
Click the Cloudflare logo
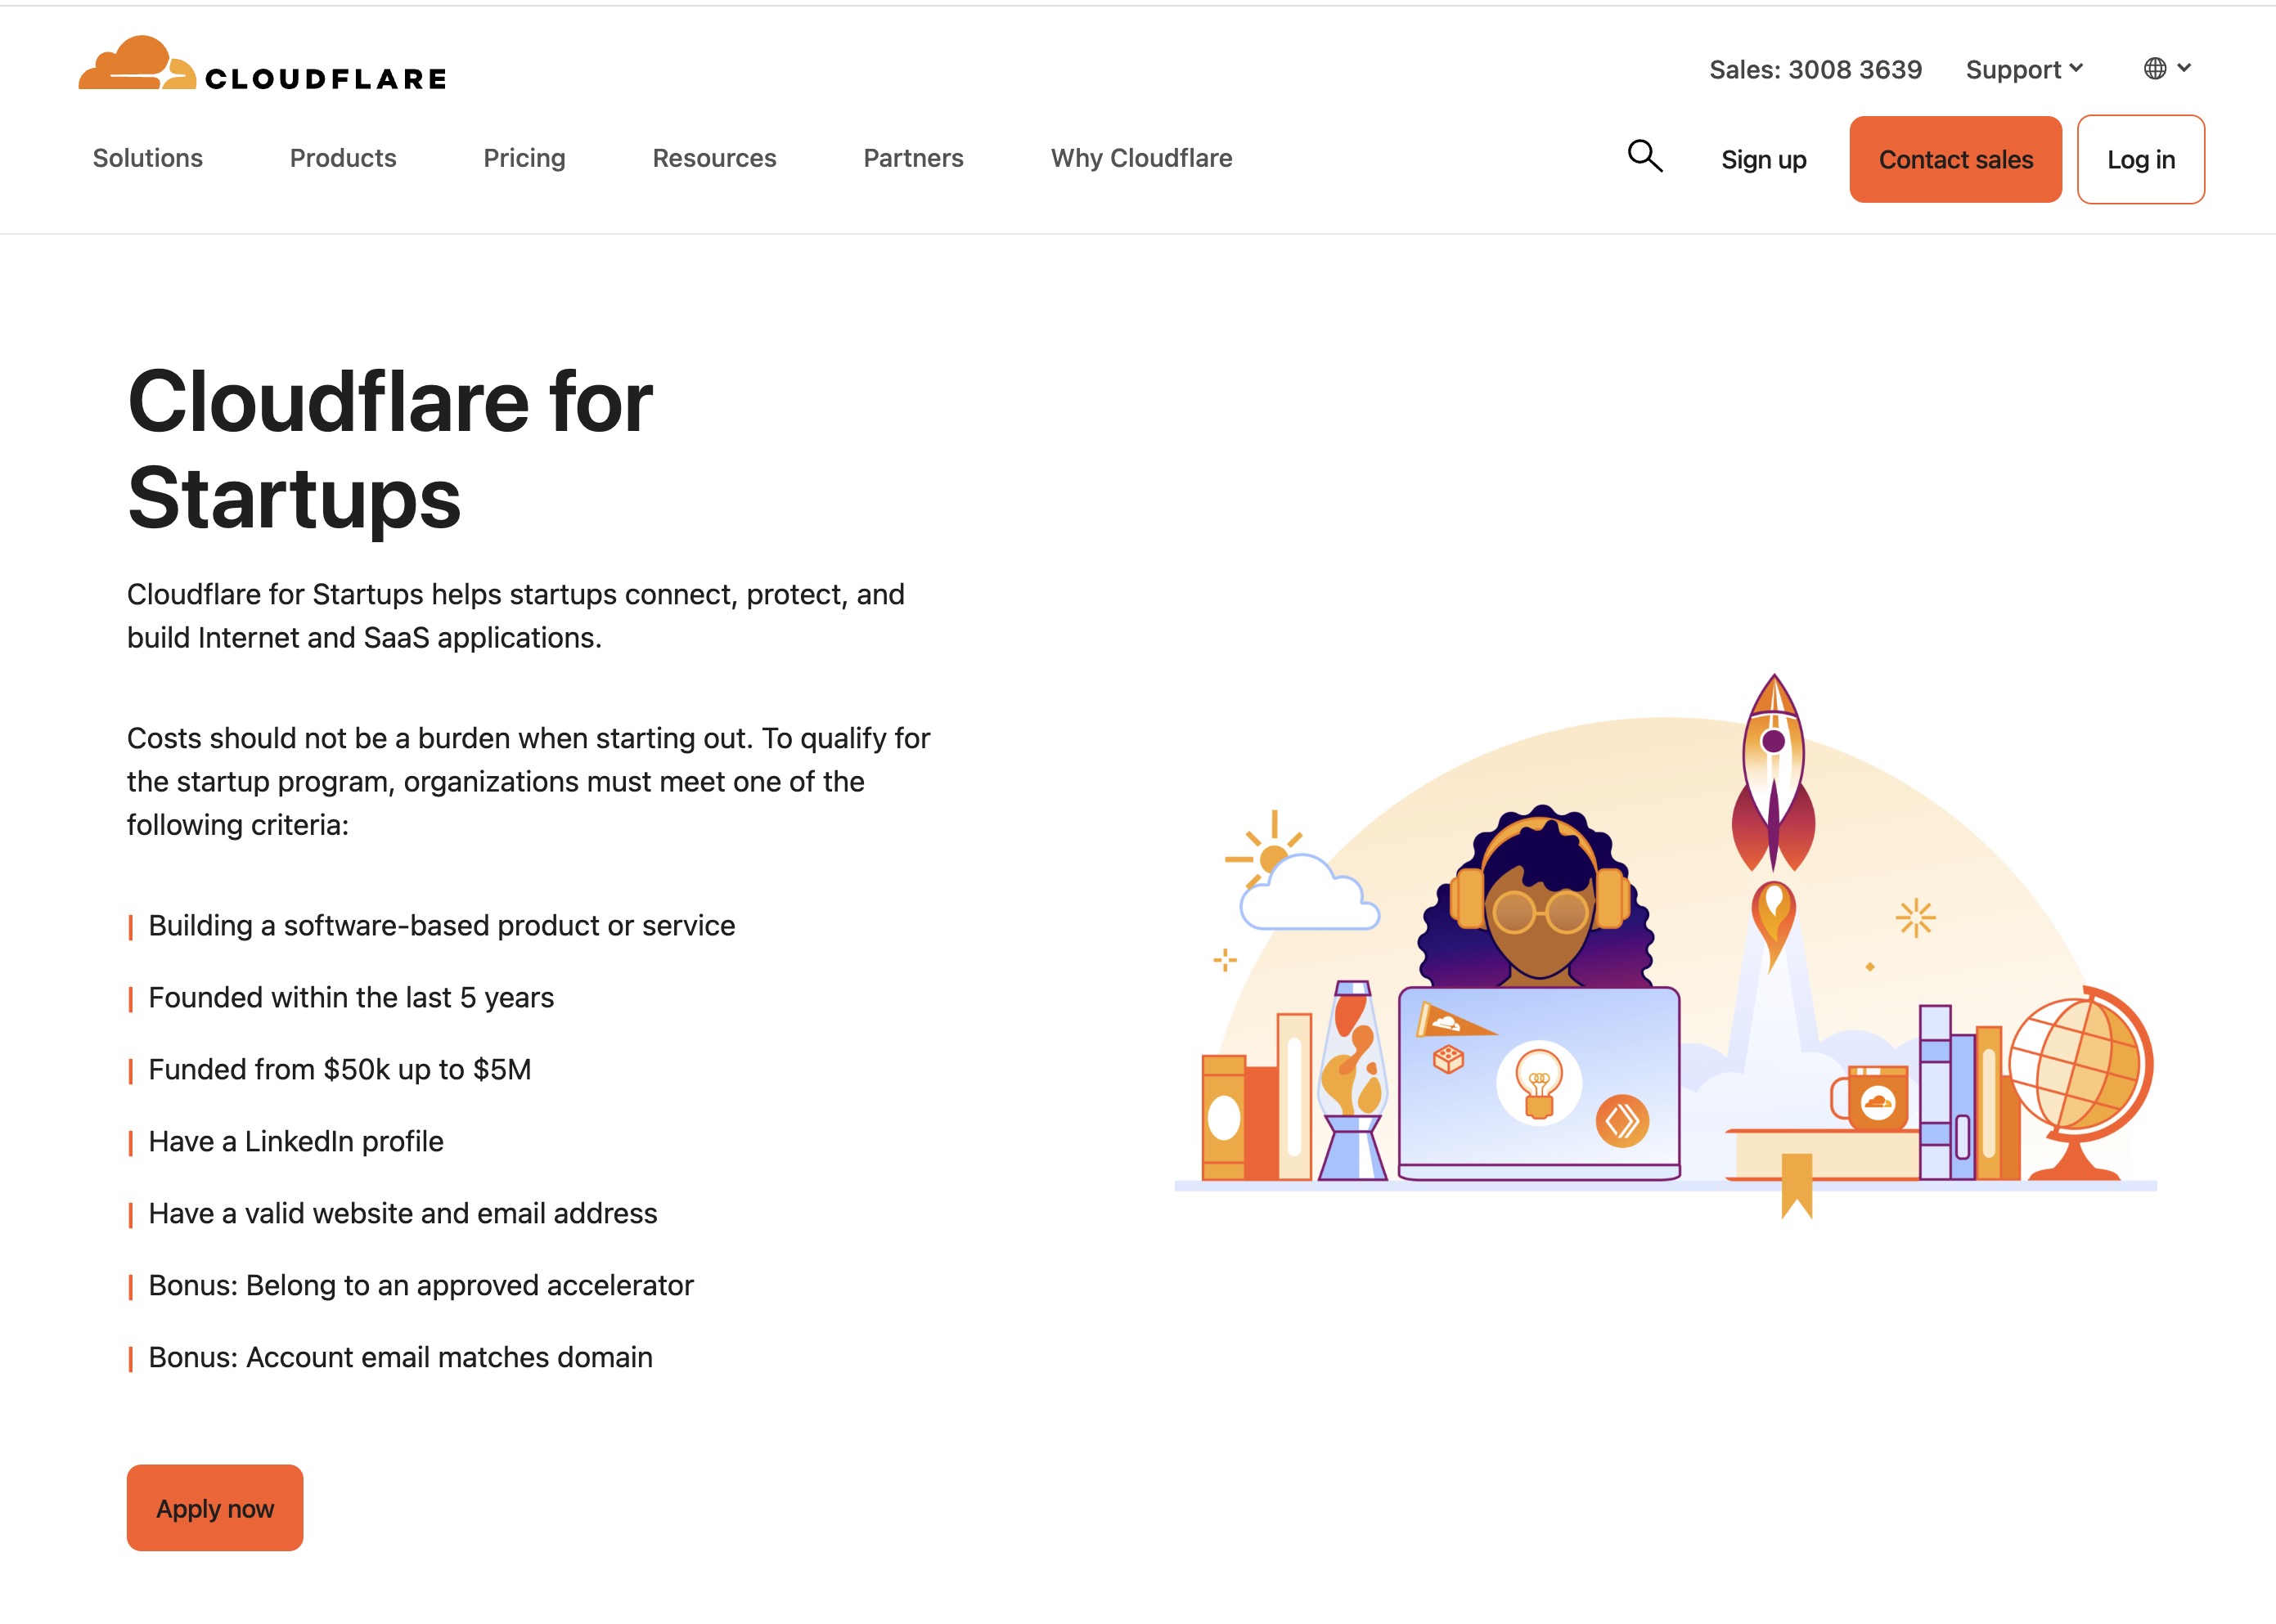262,63
